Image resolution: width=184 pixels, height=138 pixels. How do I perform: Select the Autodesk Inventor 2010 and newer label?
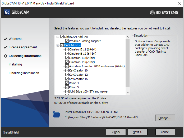(97, 66)
